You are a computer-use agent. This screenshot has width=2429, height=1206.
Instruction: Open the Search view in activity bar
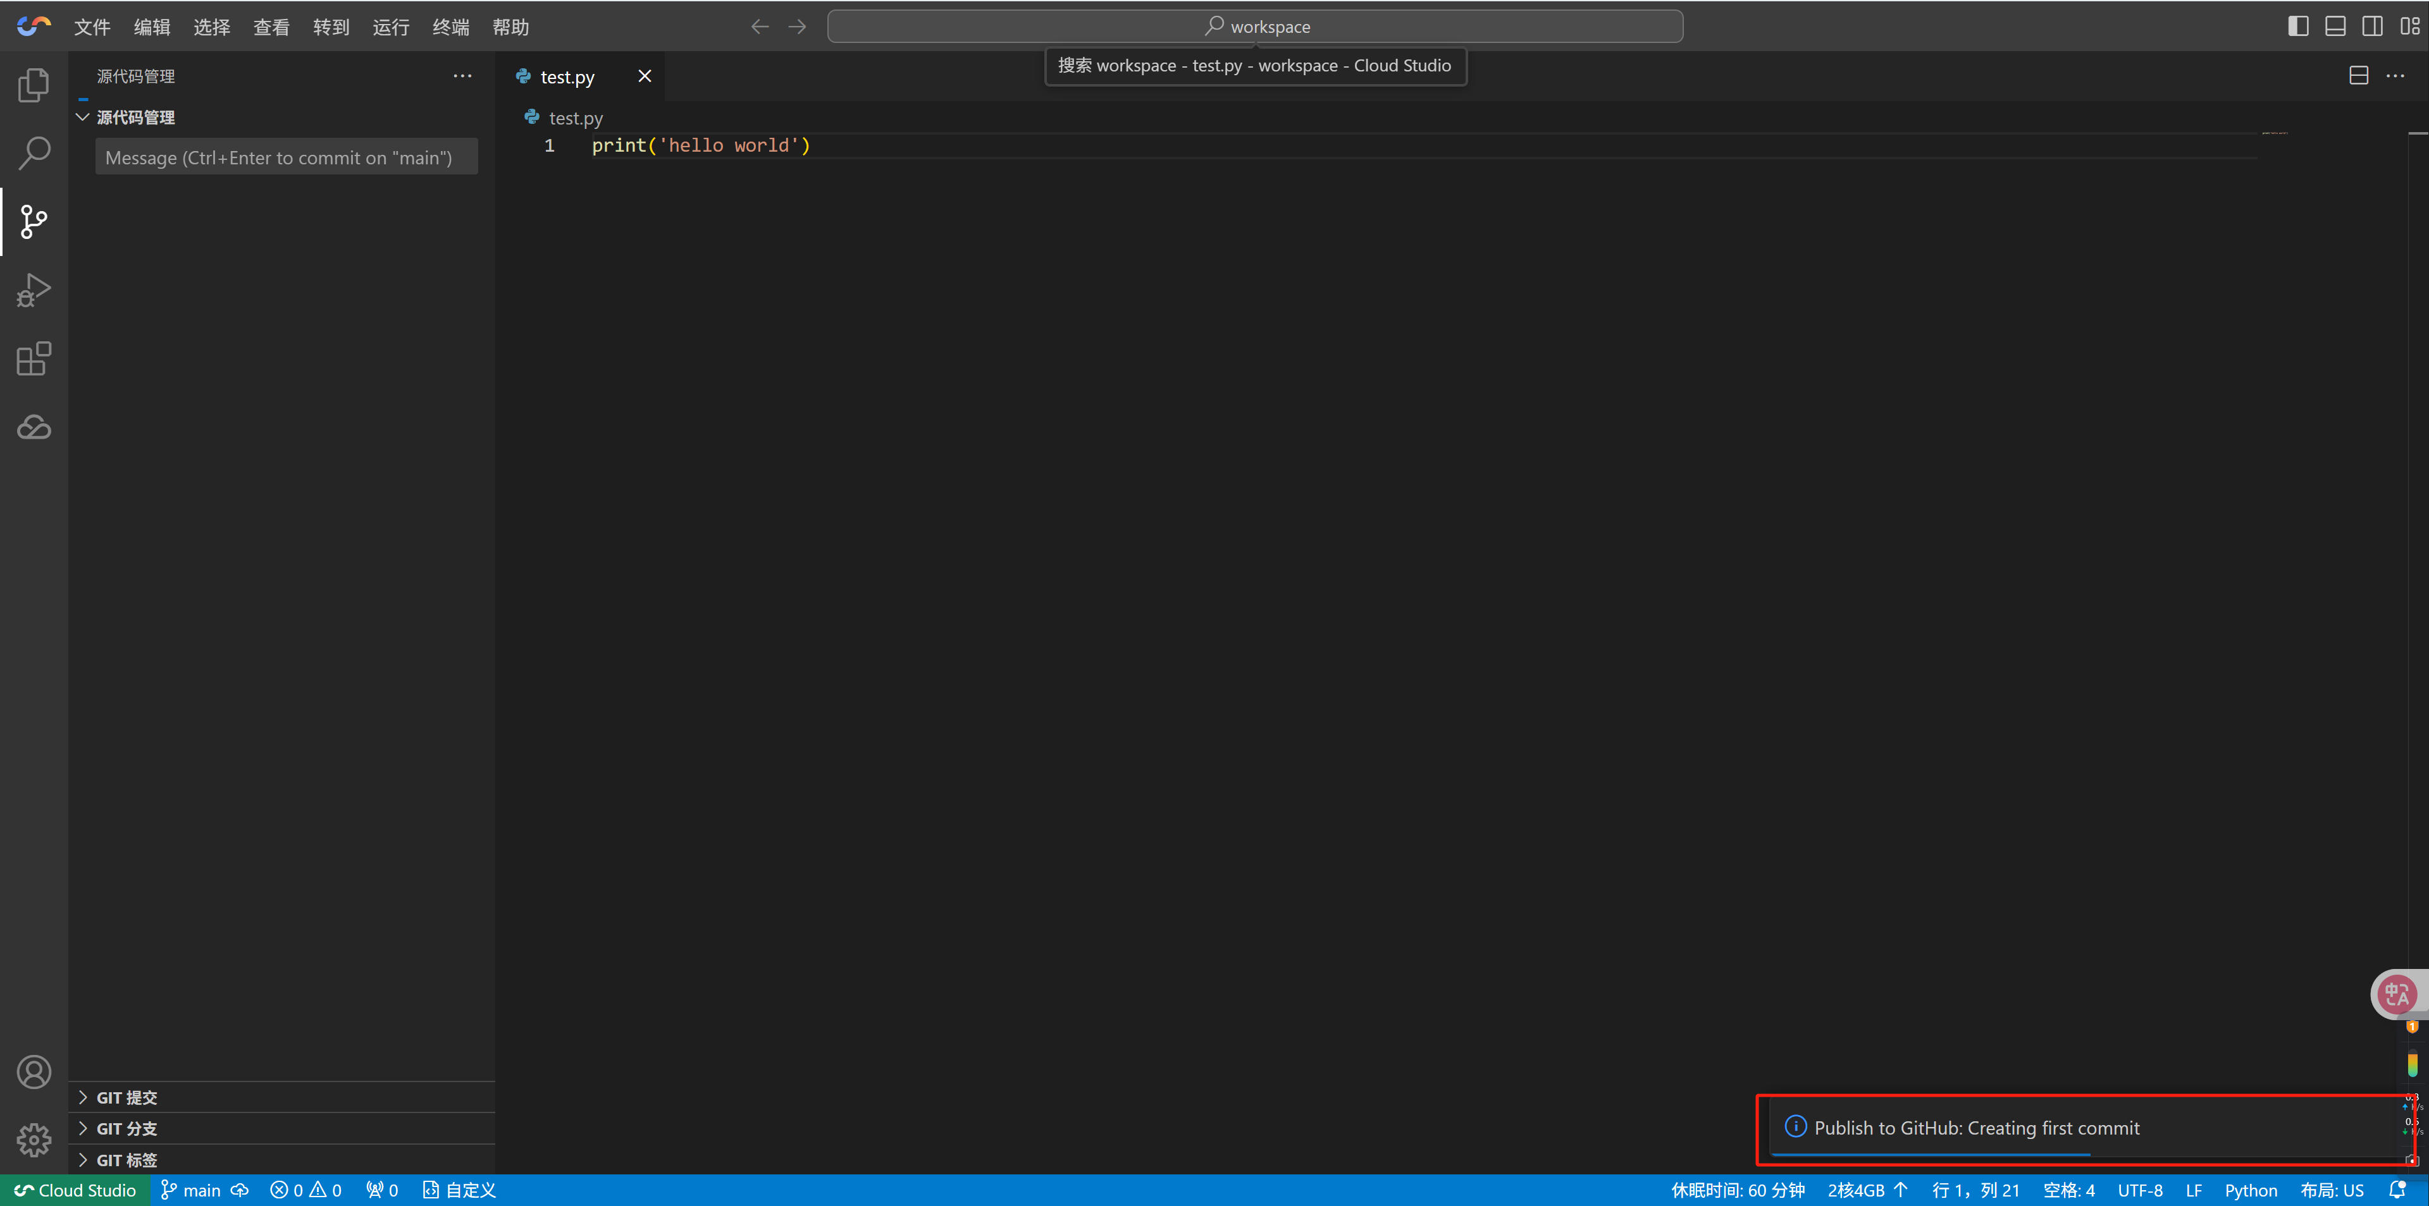coord(34,154)
